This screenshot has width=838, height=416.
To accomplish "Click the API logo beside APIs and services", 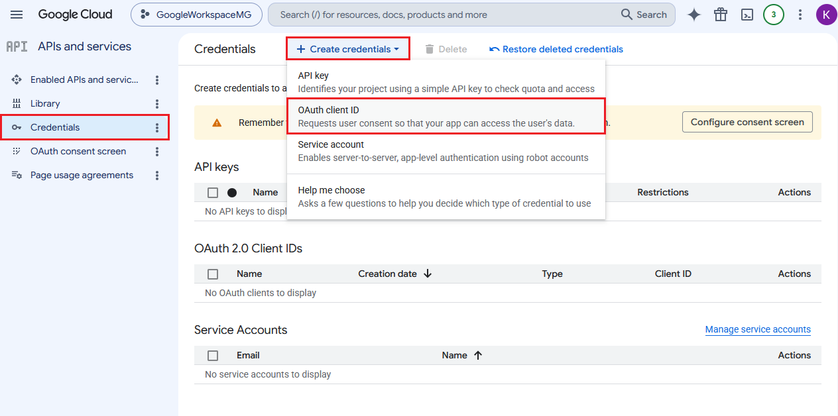I will click(17, 46).
